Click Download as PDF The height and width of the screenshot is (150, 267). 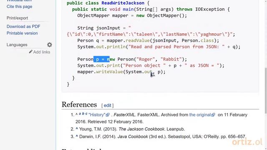pyautogui.click(x=23, y=27)
